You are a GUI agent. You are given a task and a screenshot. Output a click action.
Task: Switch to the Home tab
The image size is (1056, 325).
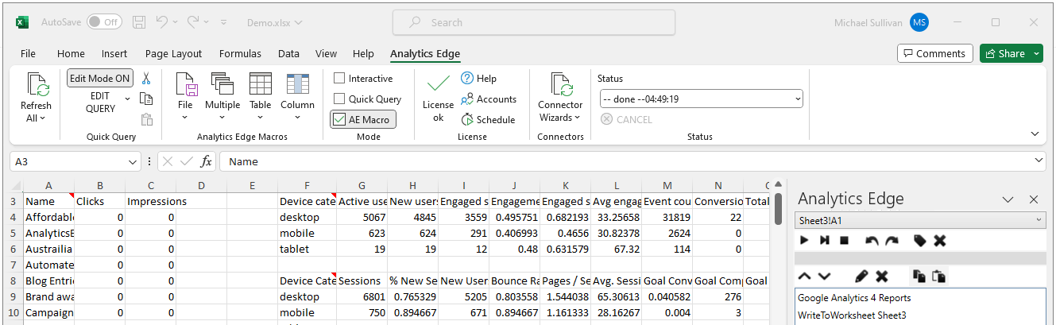(71, 53)
